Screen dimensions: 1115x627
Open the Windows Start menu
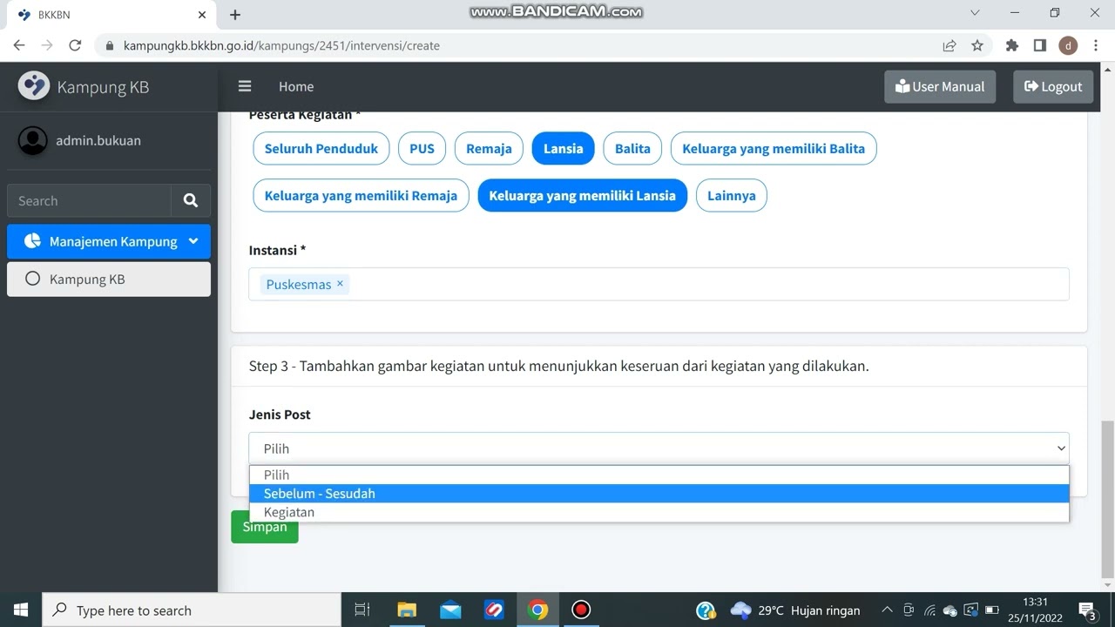tap(21, 610)
